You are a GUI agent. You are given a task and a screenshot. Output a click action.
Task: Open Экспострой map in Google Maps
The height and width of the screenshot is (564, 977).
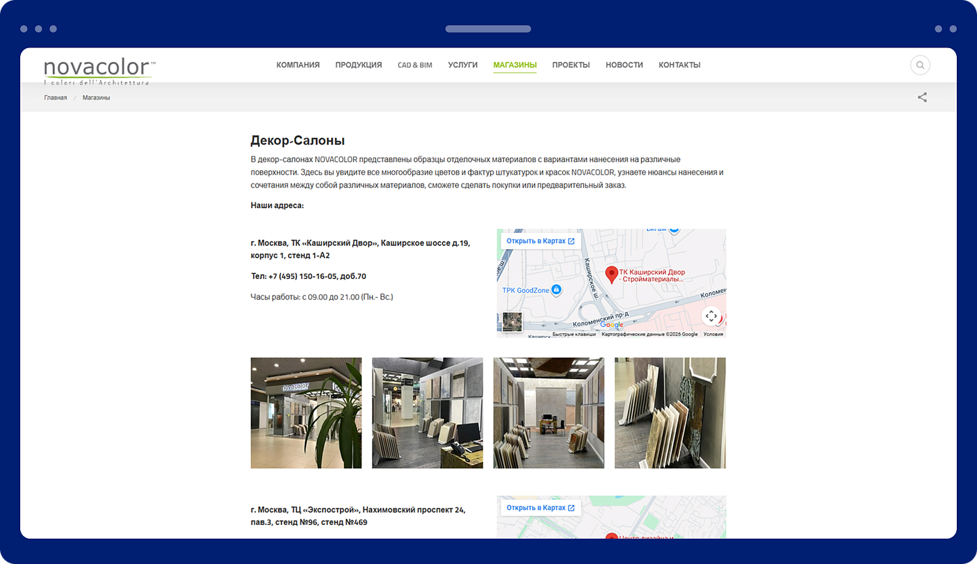point(540,507)
